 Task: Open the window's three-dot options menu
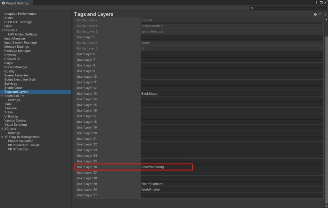click(317, 3)
